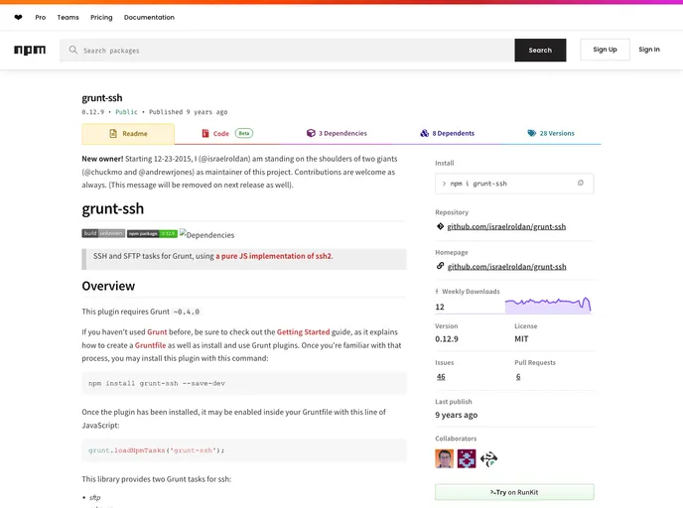Viewport: 683px width, 508px height.
Task: Open the Teams menu item
Action: (68, 18)
